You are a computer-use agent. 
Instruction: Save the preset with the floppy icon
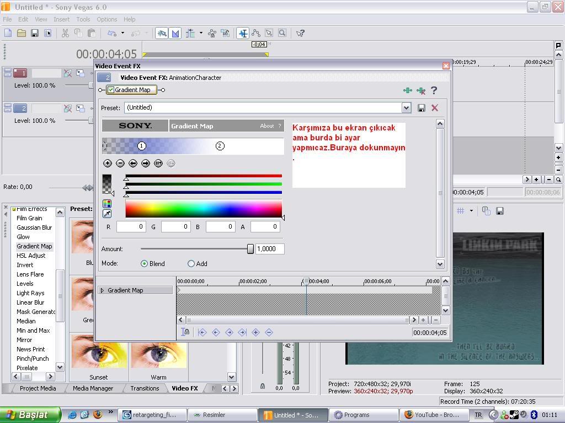click(421, 108)
